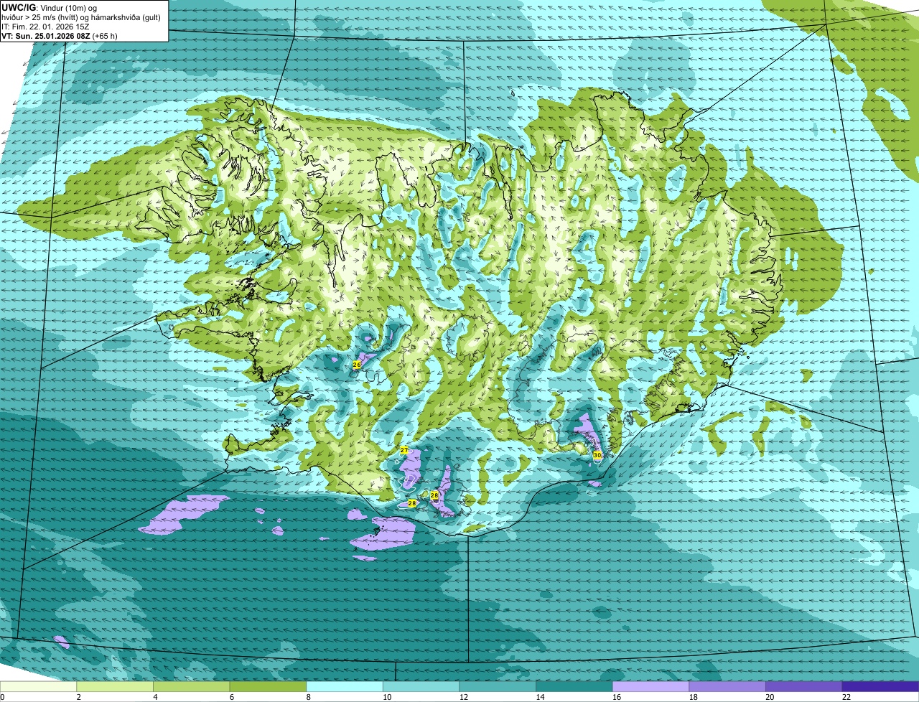The height and width of the screenshot is (702, 919).
Task: Click the scale tick label 14
Action: 541,697
